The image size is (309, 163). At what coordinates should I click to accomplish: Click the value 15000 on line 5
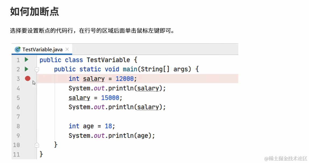110,98
